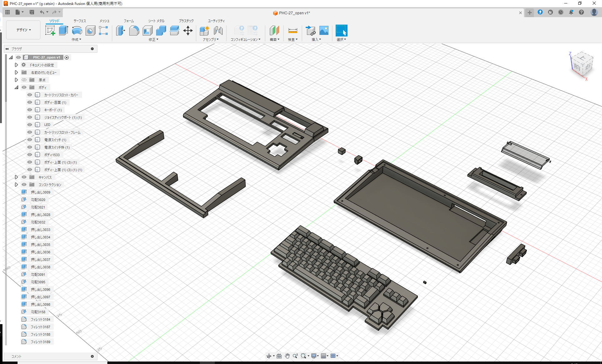This screenshot has height=364, width=602.
Task: Hide the キーボード body in the browser
Action: [29, 110]
